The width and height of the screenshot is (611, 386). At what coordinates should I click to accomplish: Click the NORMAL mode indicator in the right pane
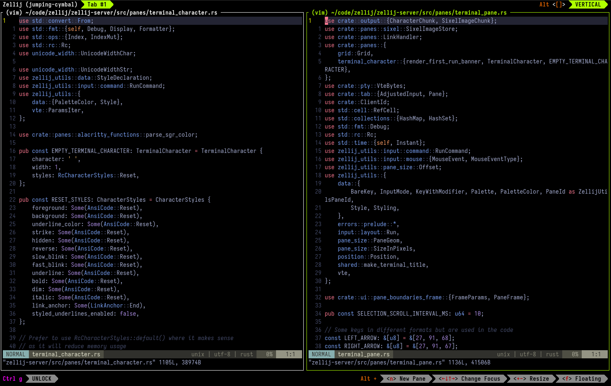point(322,354)
